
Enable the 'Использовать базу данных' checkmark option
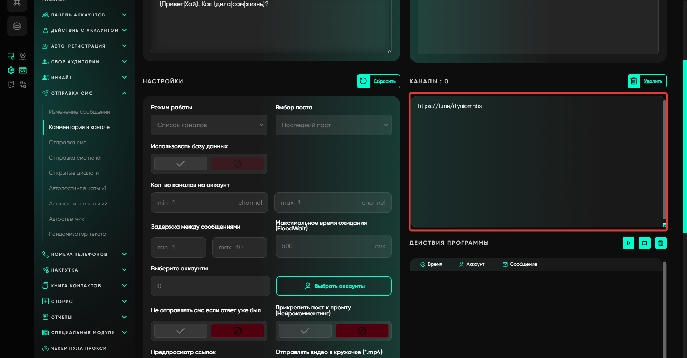(x=180, y=164)
